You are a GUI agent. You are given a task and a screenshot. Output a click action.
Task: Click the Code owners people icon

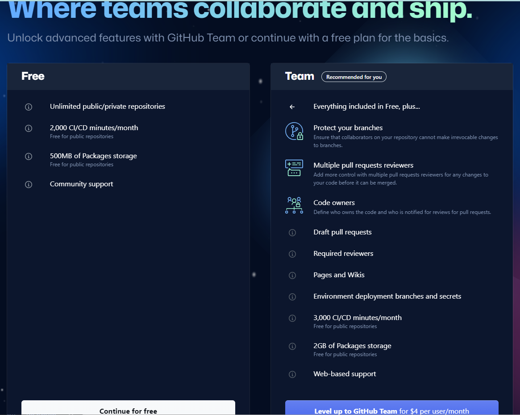[294, 205]
